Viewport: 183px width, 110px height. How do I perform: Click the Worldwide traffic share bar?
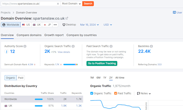39,99
